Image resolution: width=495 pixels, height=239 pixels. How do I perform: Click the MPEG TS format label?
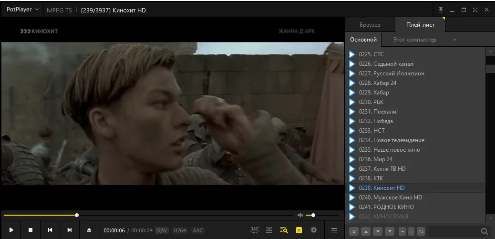point(59,10)
